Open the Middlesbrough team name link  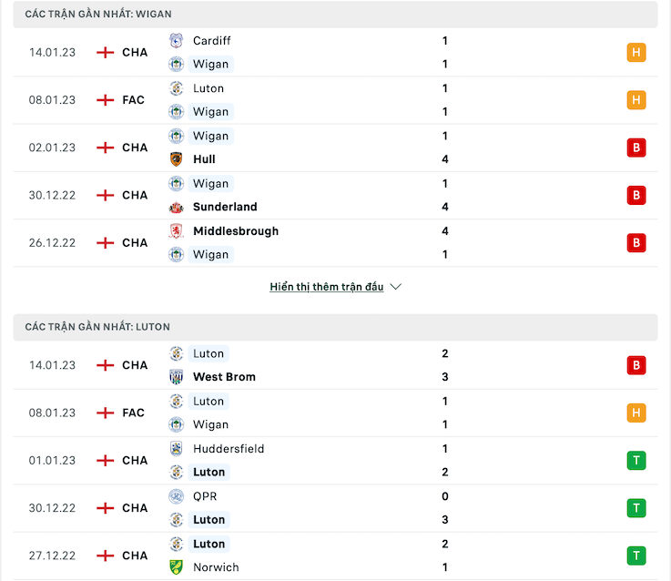[236, 231]
